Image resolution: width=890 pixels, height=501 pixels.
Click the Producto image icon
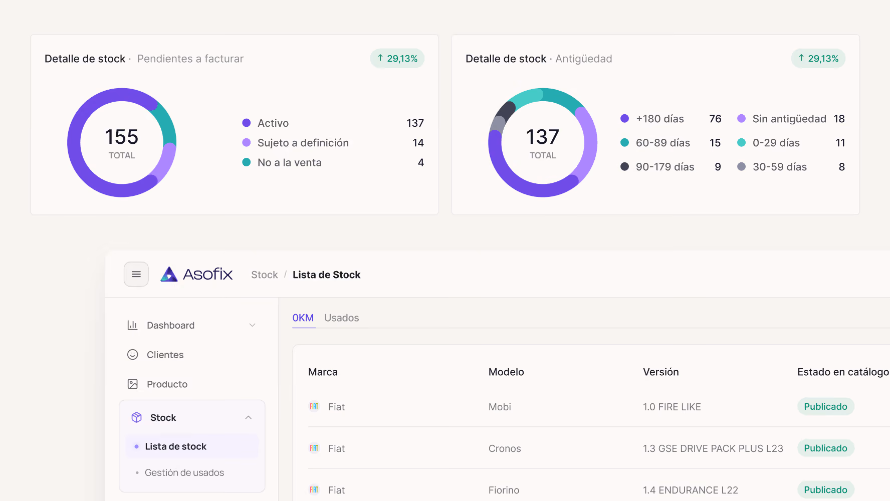[x=132, y=384]
